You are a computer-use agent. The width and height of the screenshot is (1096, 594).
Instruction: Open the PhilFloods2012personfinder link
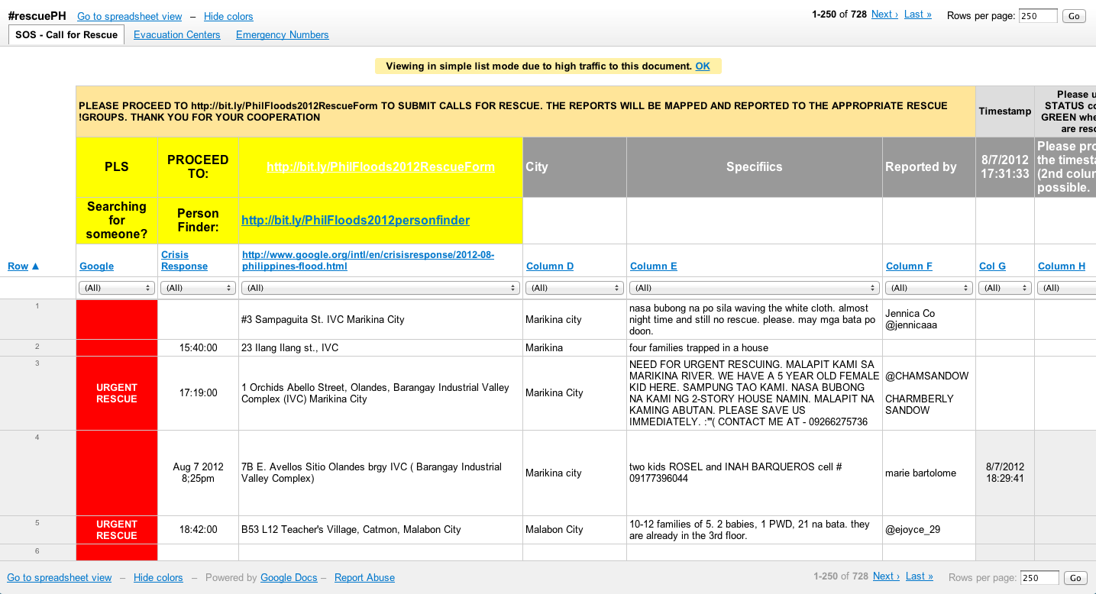point(355,221)
